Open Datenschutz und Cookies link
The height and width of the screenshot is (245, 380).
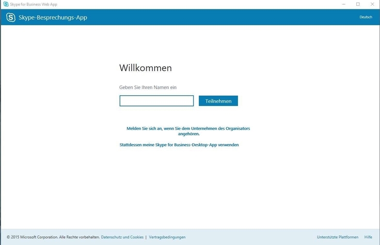(x=122, y=237)
